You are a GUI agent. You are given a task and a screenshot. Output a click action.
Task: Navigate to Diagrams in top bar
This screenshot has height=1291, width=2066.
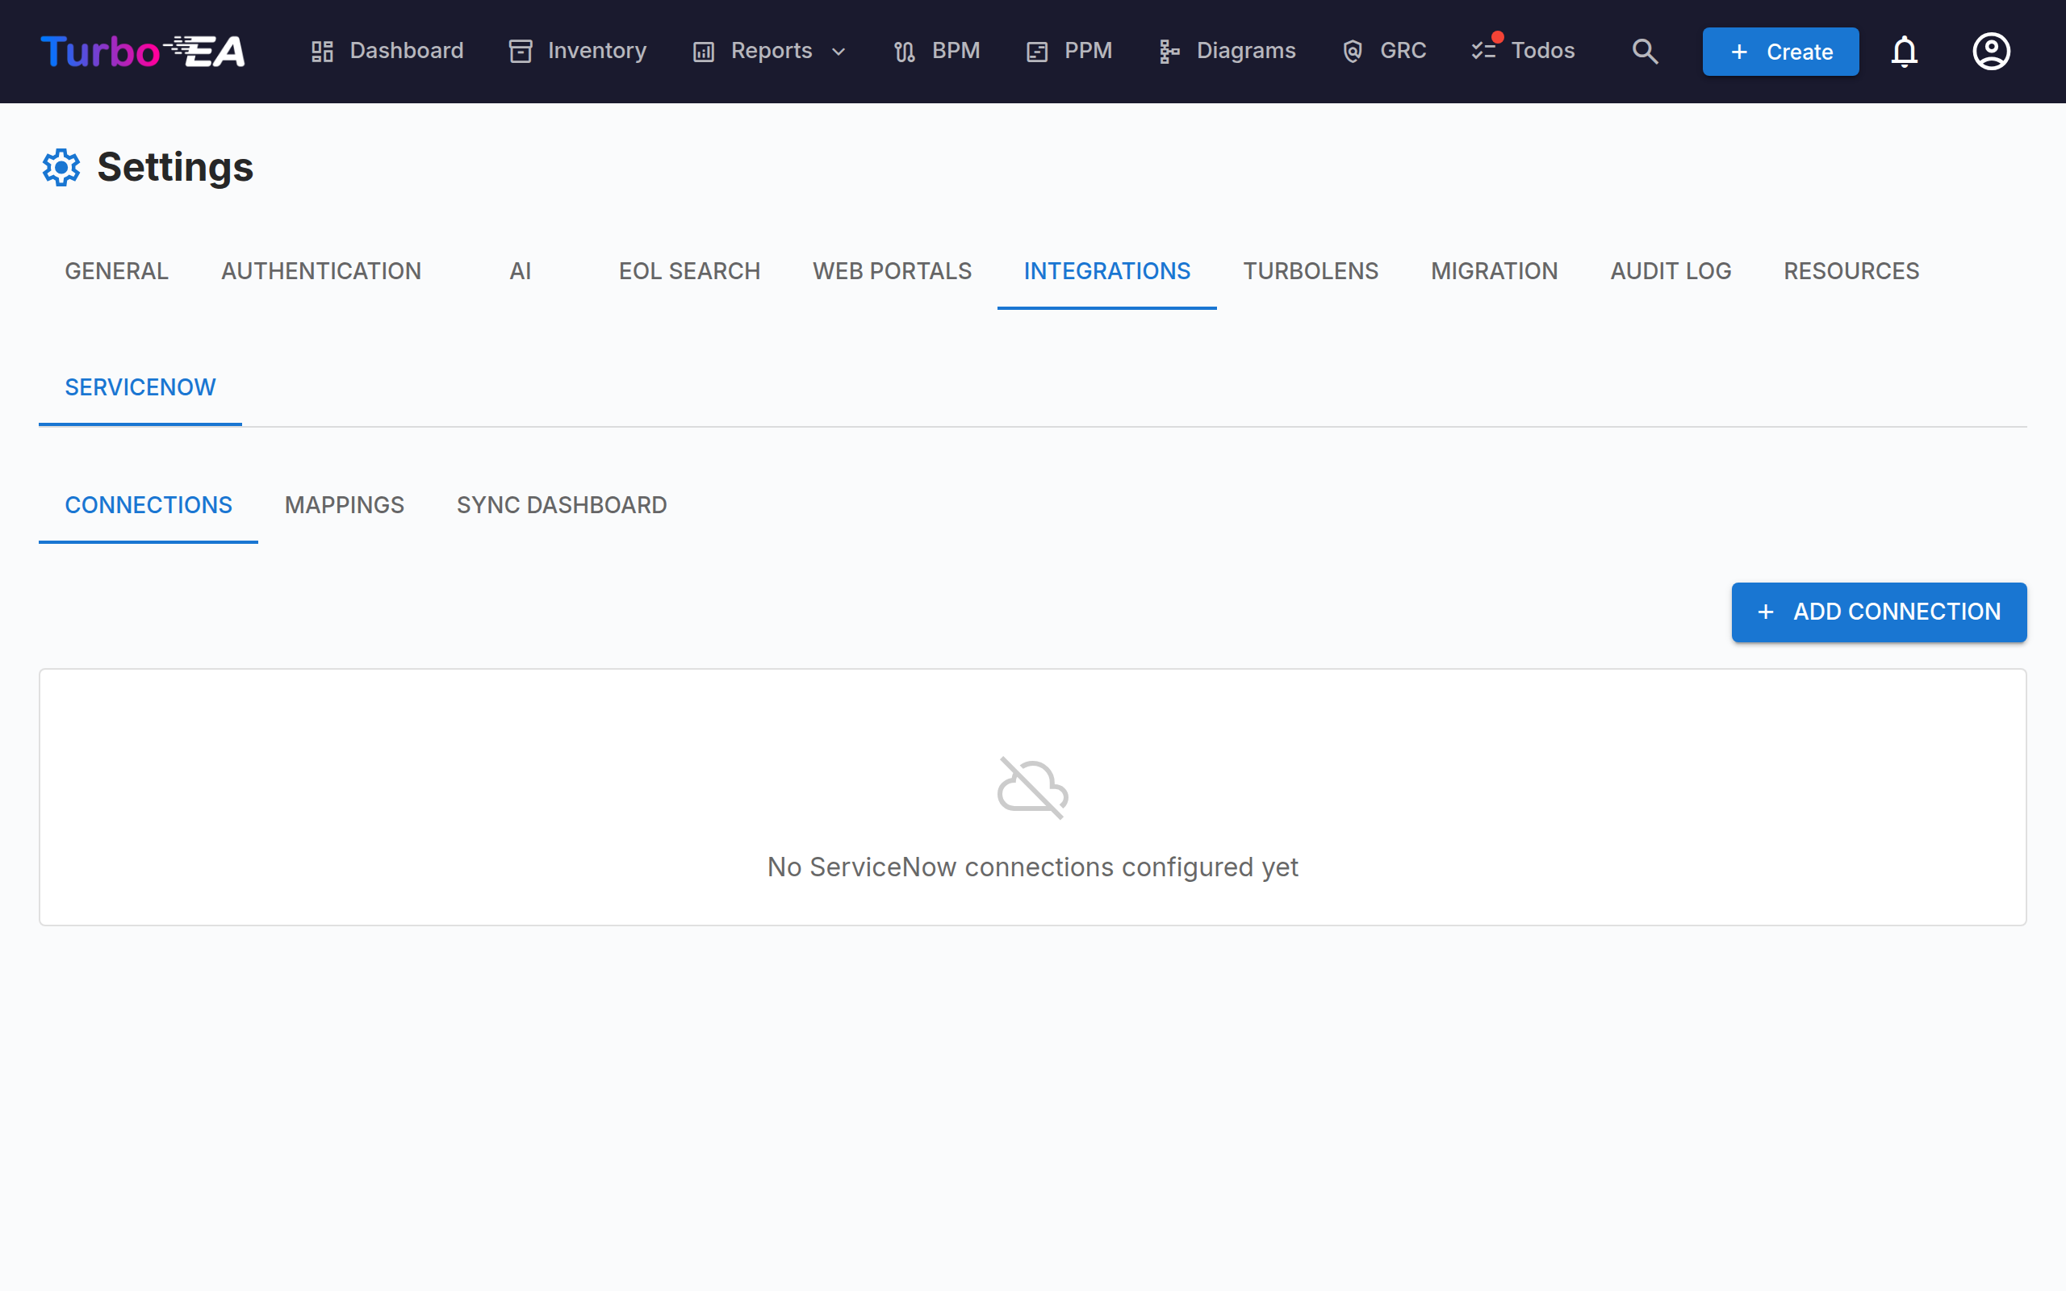1227,51
